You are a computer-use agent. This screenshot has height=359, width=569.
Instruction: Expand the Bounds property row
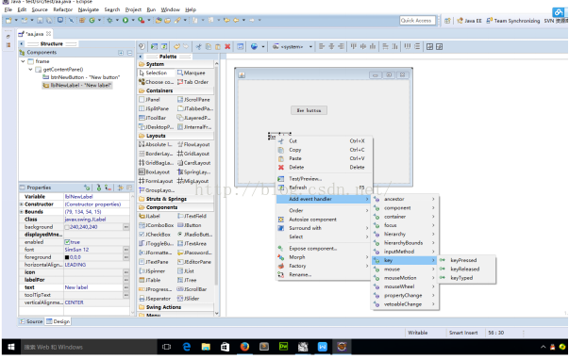coord(22,212)
